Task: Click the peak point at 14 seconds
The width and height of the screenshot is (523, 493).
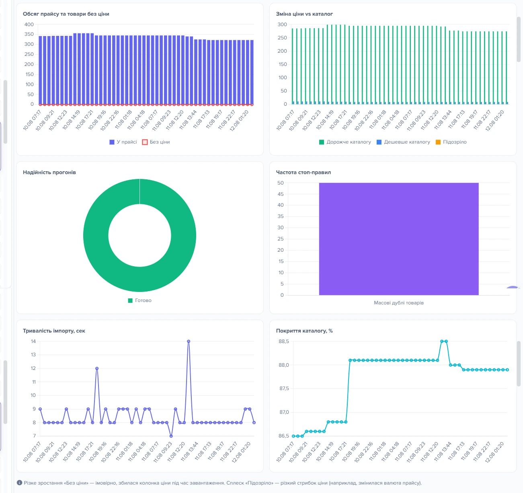Action: (189, 341)
